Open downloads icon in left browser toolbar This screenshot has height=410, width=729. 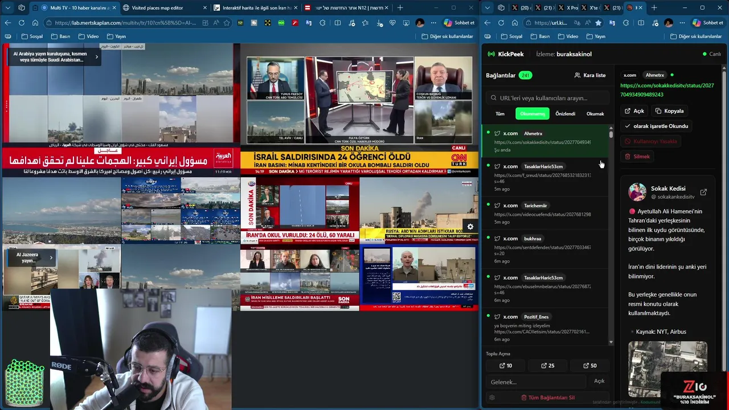[x=379, y=23]
